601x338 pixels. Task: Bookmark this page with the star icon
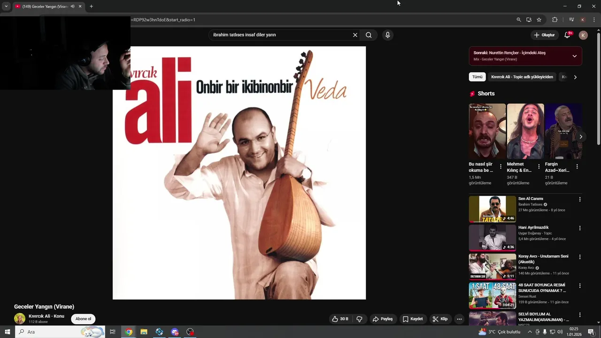(539, 20)
